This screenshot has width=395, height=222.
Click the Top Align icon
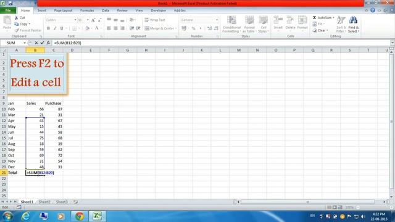coord(109,20)
